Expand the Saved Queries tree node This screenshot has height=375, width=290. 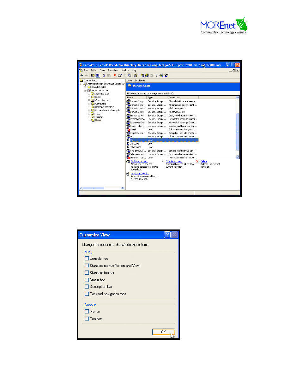point(85,87)
